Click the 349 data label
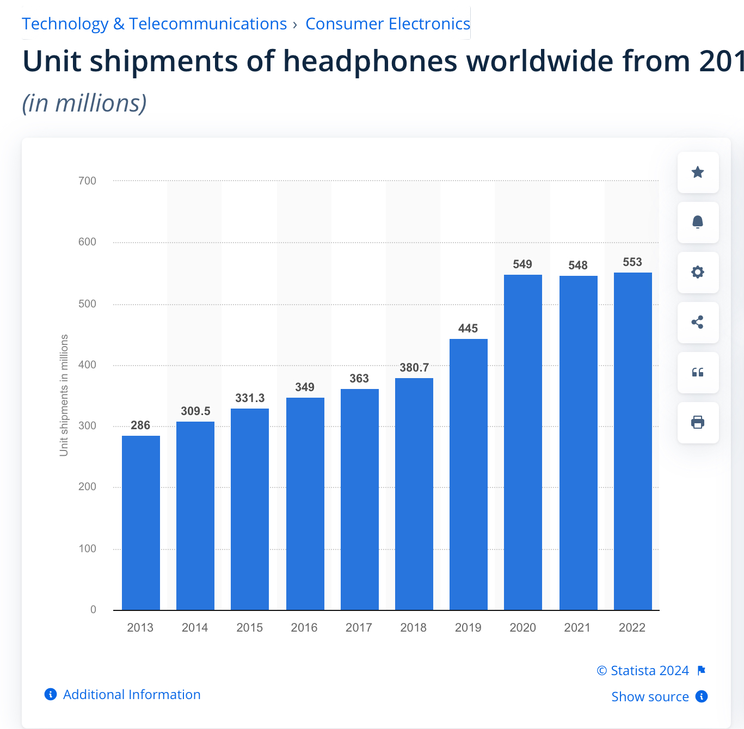The height and width of the screenshot is (729, 744). [x=305, y=387]
